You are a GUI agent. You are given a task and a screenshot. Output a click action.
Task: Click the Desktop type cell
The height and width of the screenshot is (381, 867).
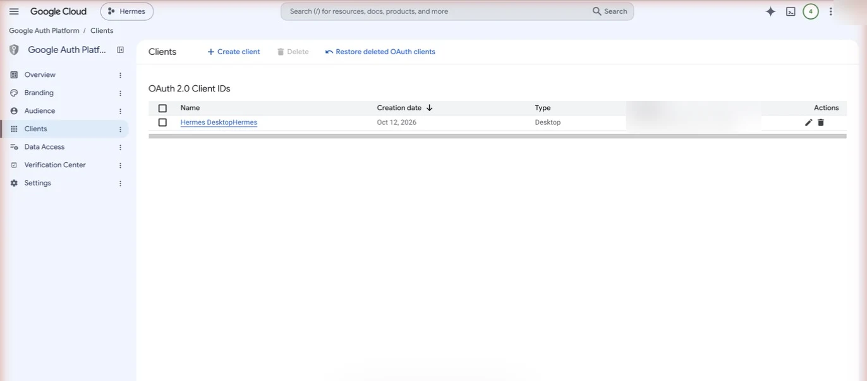pyautogui.click(x=548, y=122)
